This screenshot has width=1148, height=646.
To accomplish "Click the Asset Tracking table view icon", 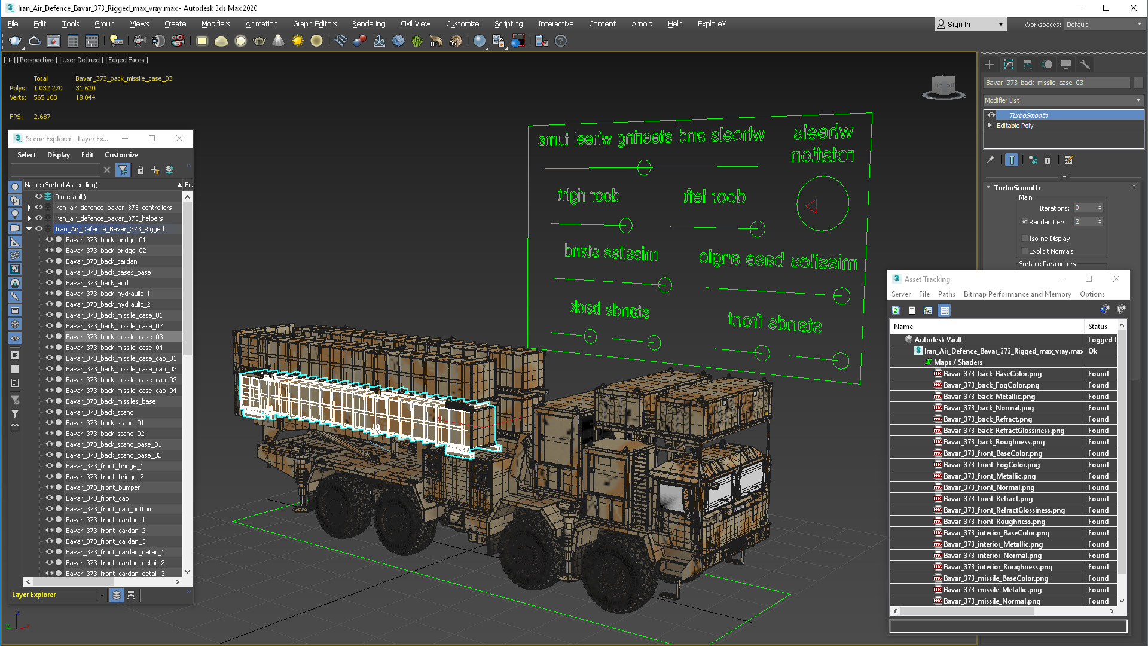I will pos(945,310).
